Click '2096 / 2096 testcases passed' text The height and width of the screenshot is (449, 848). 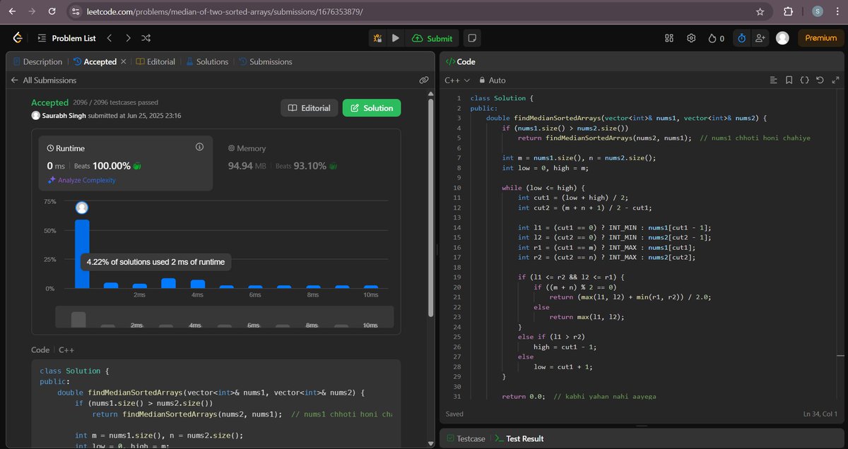[115, 102]
